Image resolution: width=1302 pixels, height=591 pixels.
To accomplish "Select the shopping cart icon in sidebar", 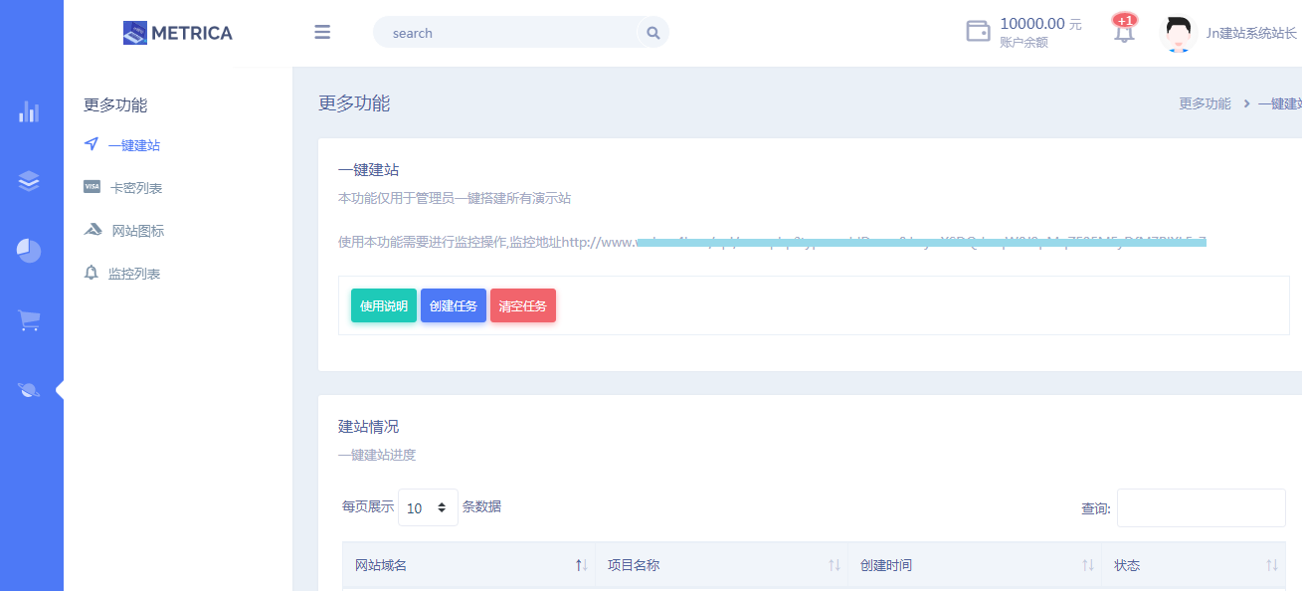I will 30,320.
